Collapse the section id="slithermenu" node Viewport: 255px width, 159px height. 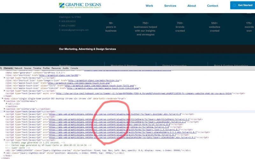(4, 101)
